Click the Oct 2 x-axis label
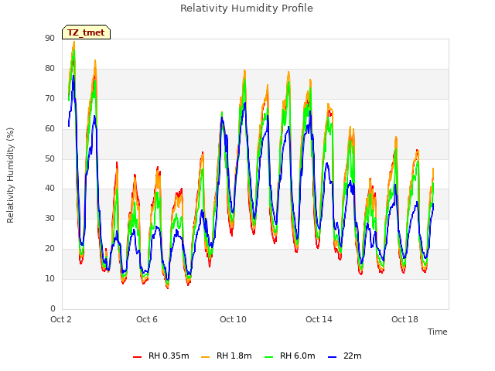This screenshot has width=495, height=371. 61,319
